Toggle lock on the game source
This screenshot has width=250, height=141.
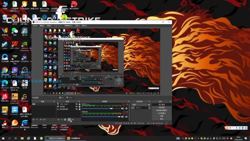(79, 107)
